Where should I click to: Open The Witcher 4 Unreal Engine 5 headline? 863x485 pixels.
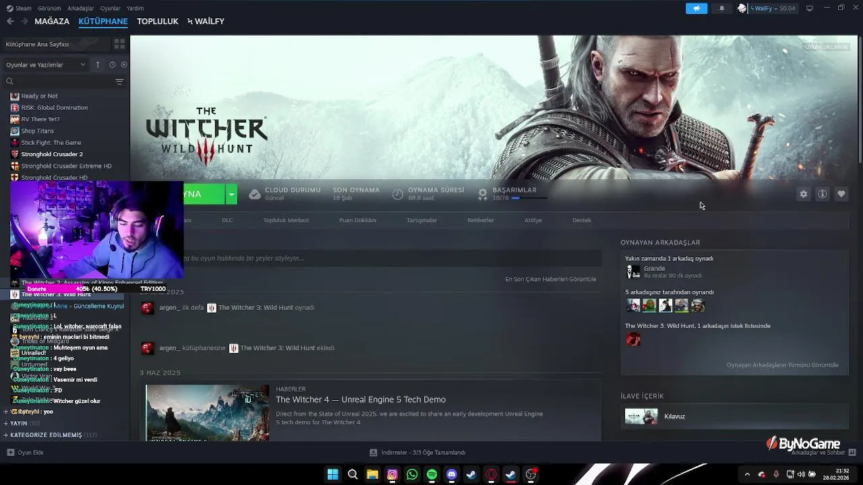pos(361,399)
